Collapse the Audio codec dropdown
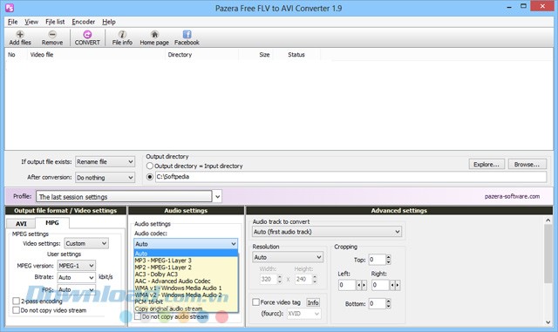This screenshot has height=332, width=558. click(x=186, y=244)
